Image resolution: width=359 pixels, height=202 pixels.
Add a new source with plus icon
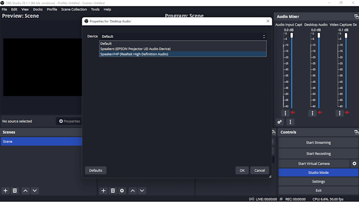point(103,190)
